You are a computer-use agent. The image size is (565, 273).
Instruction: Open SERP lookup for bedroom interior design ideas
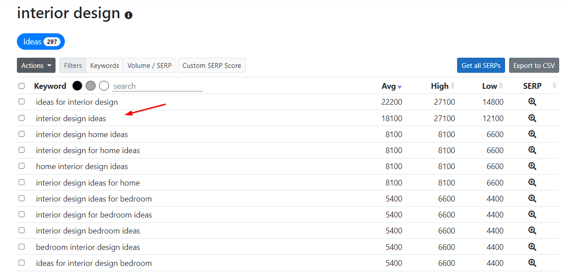[x=532, y=247]
